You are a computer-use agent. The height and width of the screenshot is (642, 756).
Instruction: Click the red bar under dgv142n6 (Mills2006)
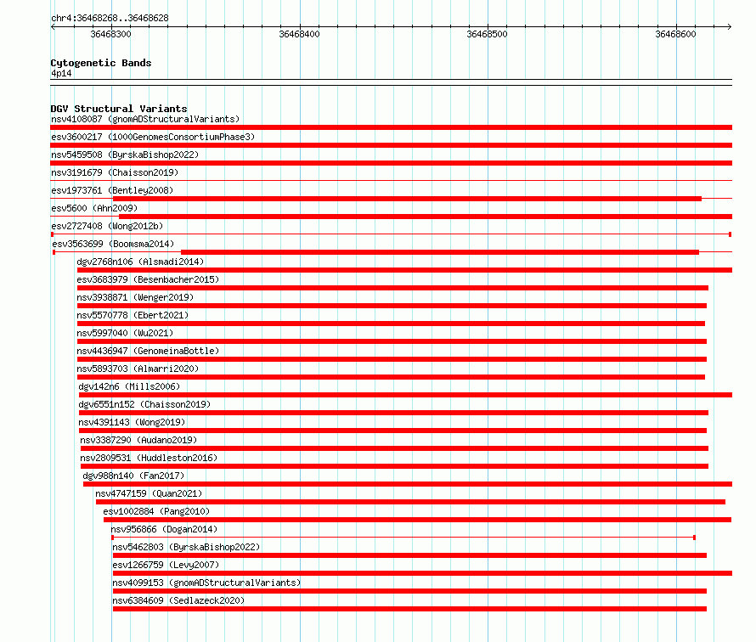405,395
